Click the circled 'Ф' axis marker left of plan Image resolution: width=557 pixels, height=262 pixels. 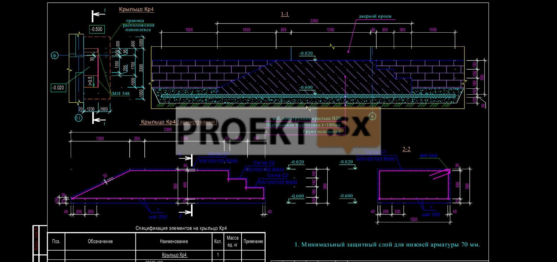click(55, 55)
